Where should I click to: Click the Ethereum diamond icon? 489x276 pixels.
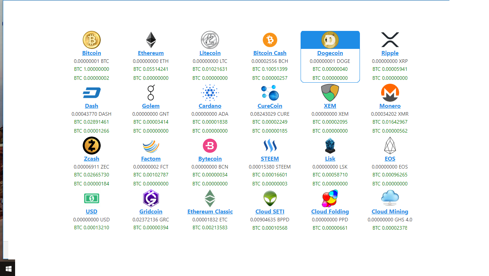tap(151, 40)
